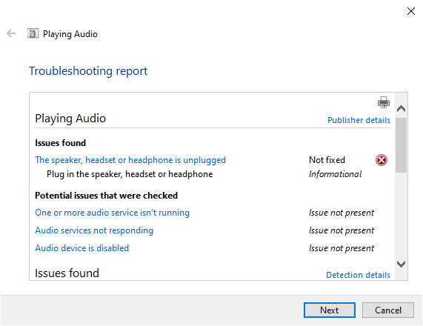Go back using the back arrow
Screen dimensions: 423x326
(x=11, y=34)
